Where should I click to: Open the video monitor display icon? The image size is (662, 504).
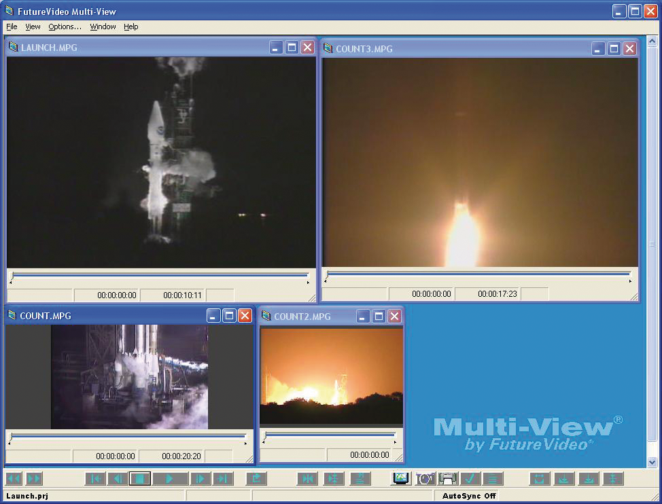[x=400, y=479]
